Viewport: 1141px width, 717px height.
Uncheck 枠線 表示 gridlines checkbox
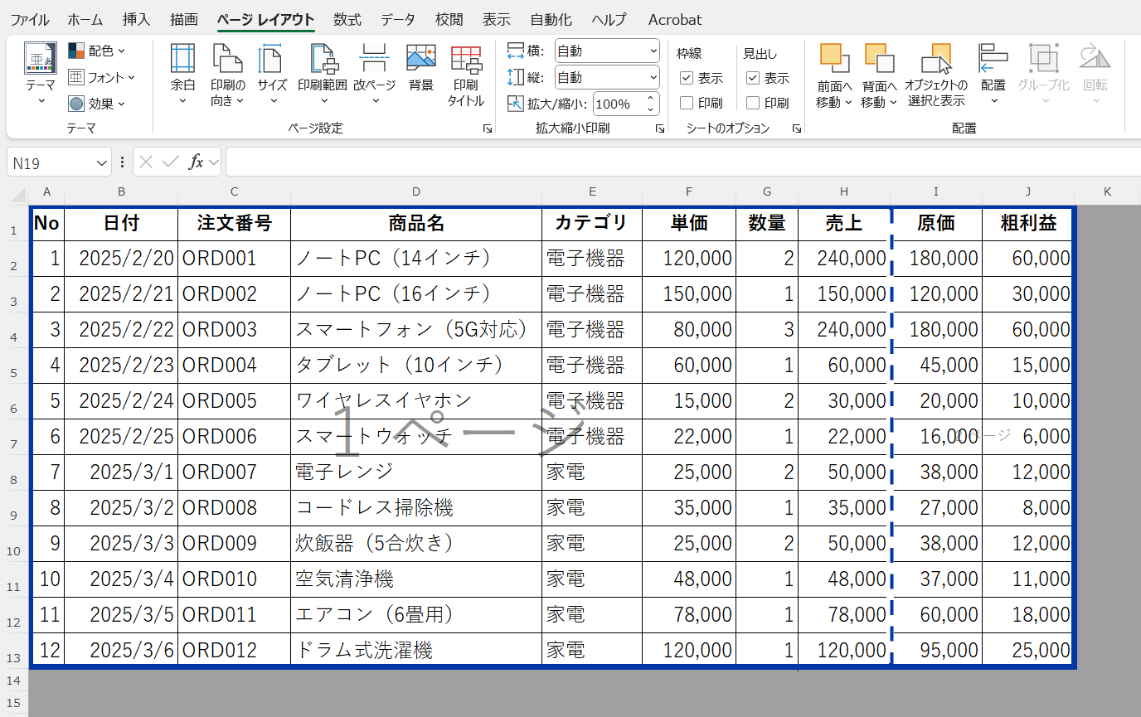click(x=687, y=79)
